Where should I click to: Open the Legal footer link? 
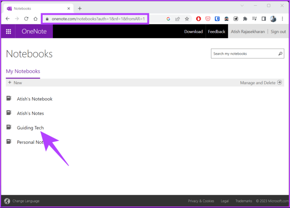tap(225, 201)
